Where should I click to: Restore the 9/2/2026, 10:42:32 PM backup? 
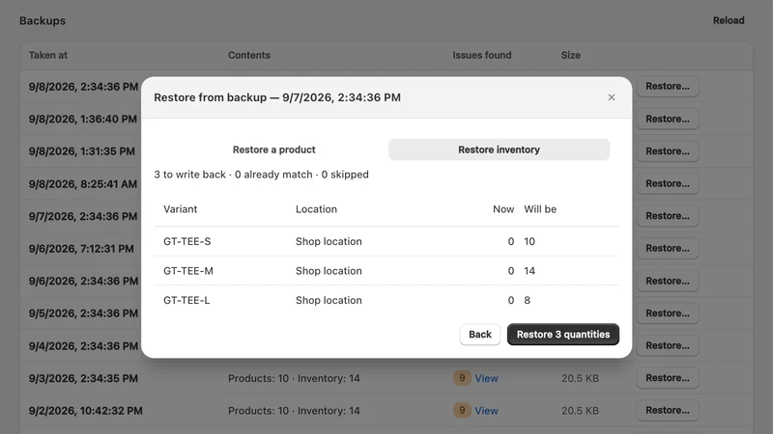[668, 411]
